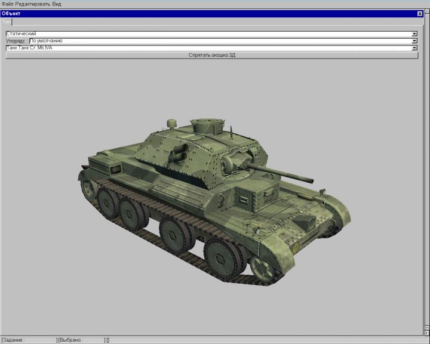Open the Танк Cr. Mk IVA object dropdown
Viewport: 430px width, 344px height.
414,48
